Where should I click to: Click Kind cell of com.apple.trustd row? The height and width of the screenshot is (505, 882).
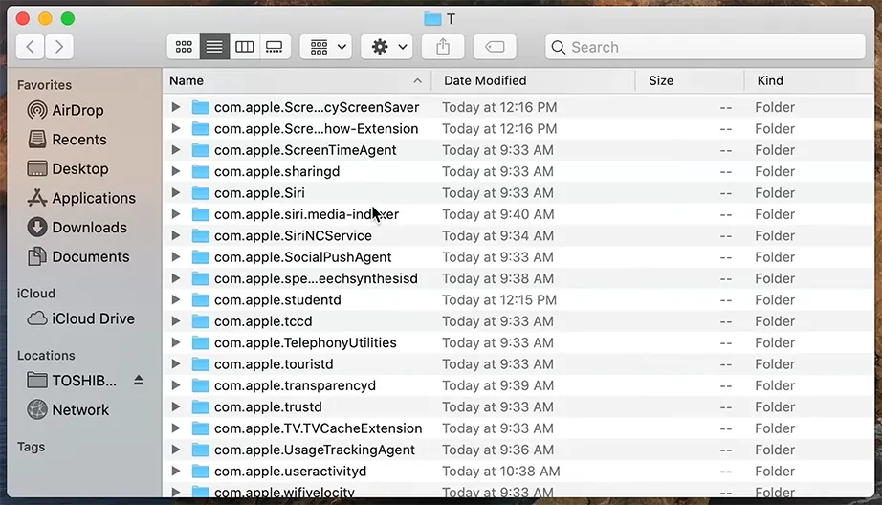[x=775, y=406]
